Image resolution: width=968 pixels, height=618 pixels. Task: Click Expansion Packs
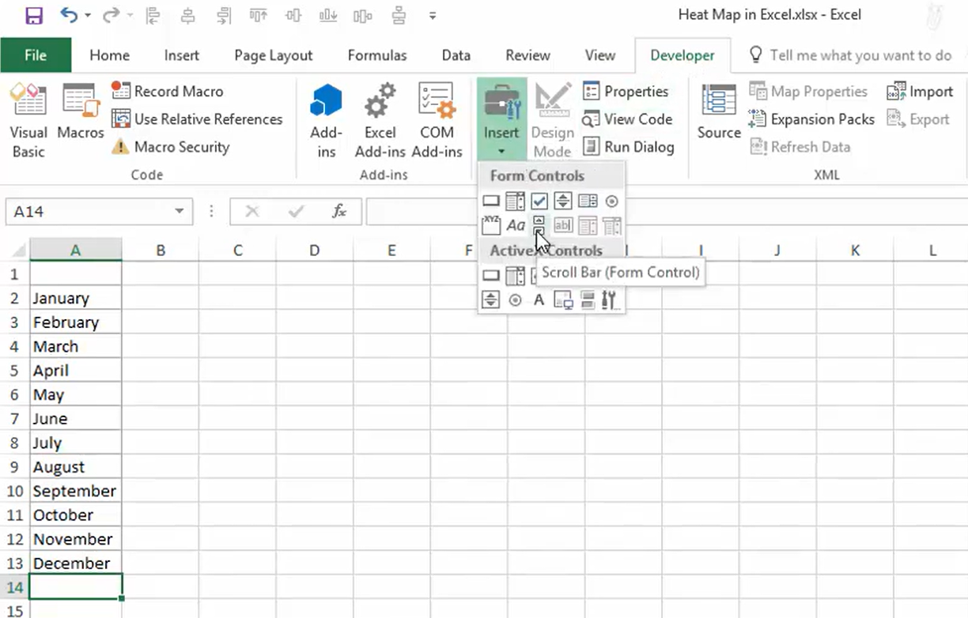coord(811,119)
